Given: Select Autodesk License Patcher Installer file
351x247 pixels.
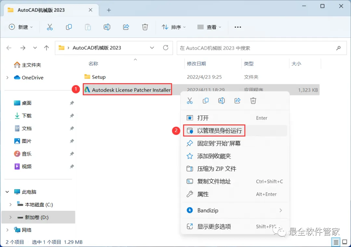Looking at the screenshot, I should [x=128, y=90].
